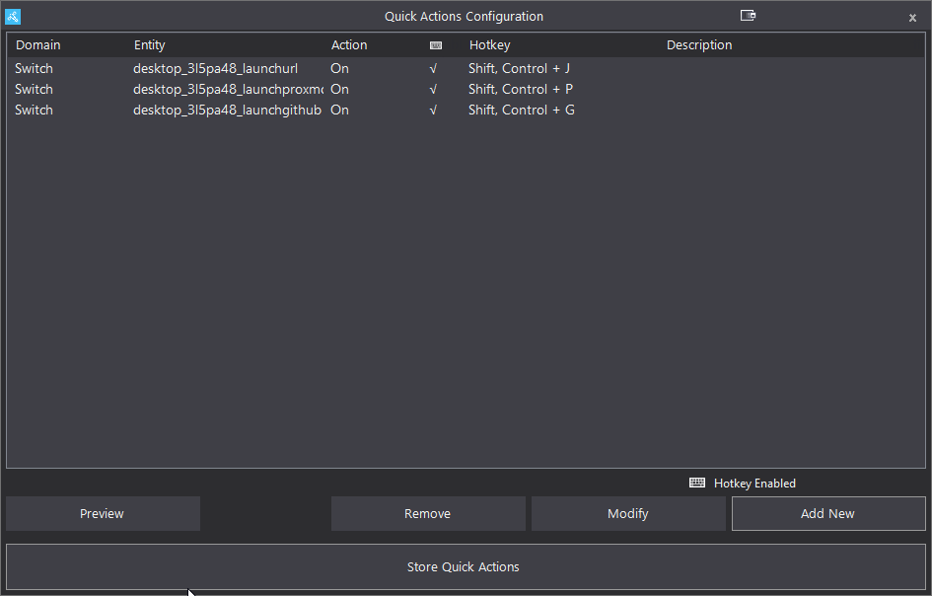Click the Domain column header
The width and height of the screenshot is (932, 596).
[38, 45]
